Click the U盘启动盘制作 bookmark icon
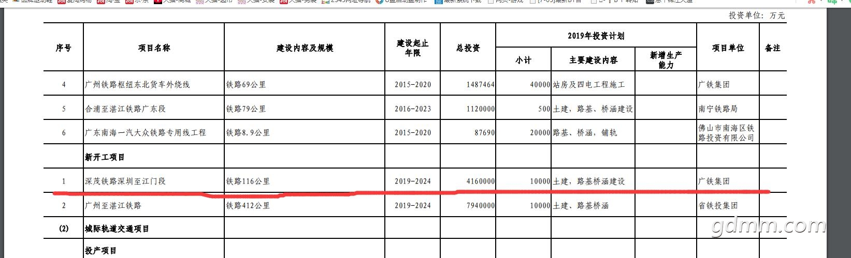 (381, 2)
